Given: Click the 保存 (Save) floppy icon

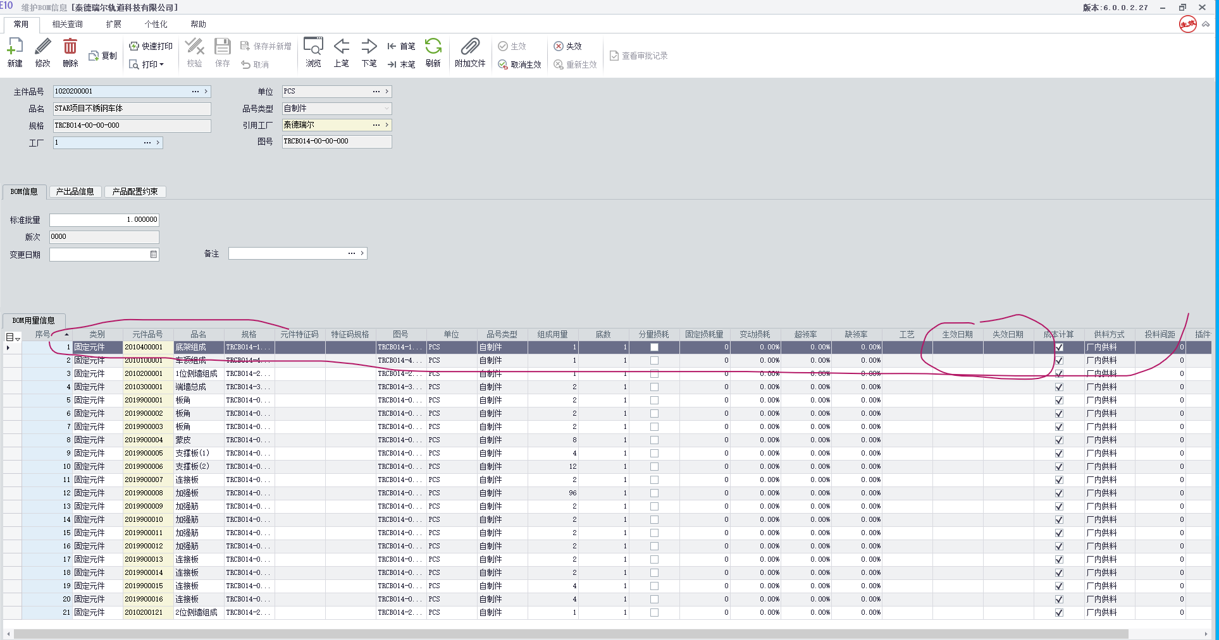Looking at the screenshot, I should click(223, 47).
